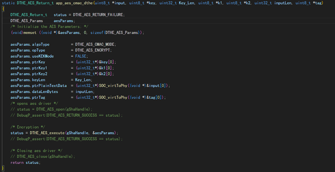Click the closing brace of the function

pos(3,169)
